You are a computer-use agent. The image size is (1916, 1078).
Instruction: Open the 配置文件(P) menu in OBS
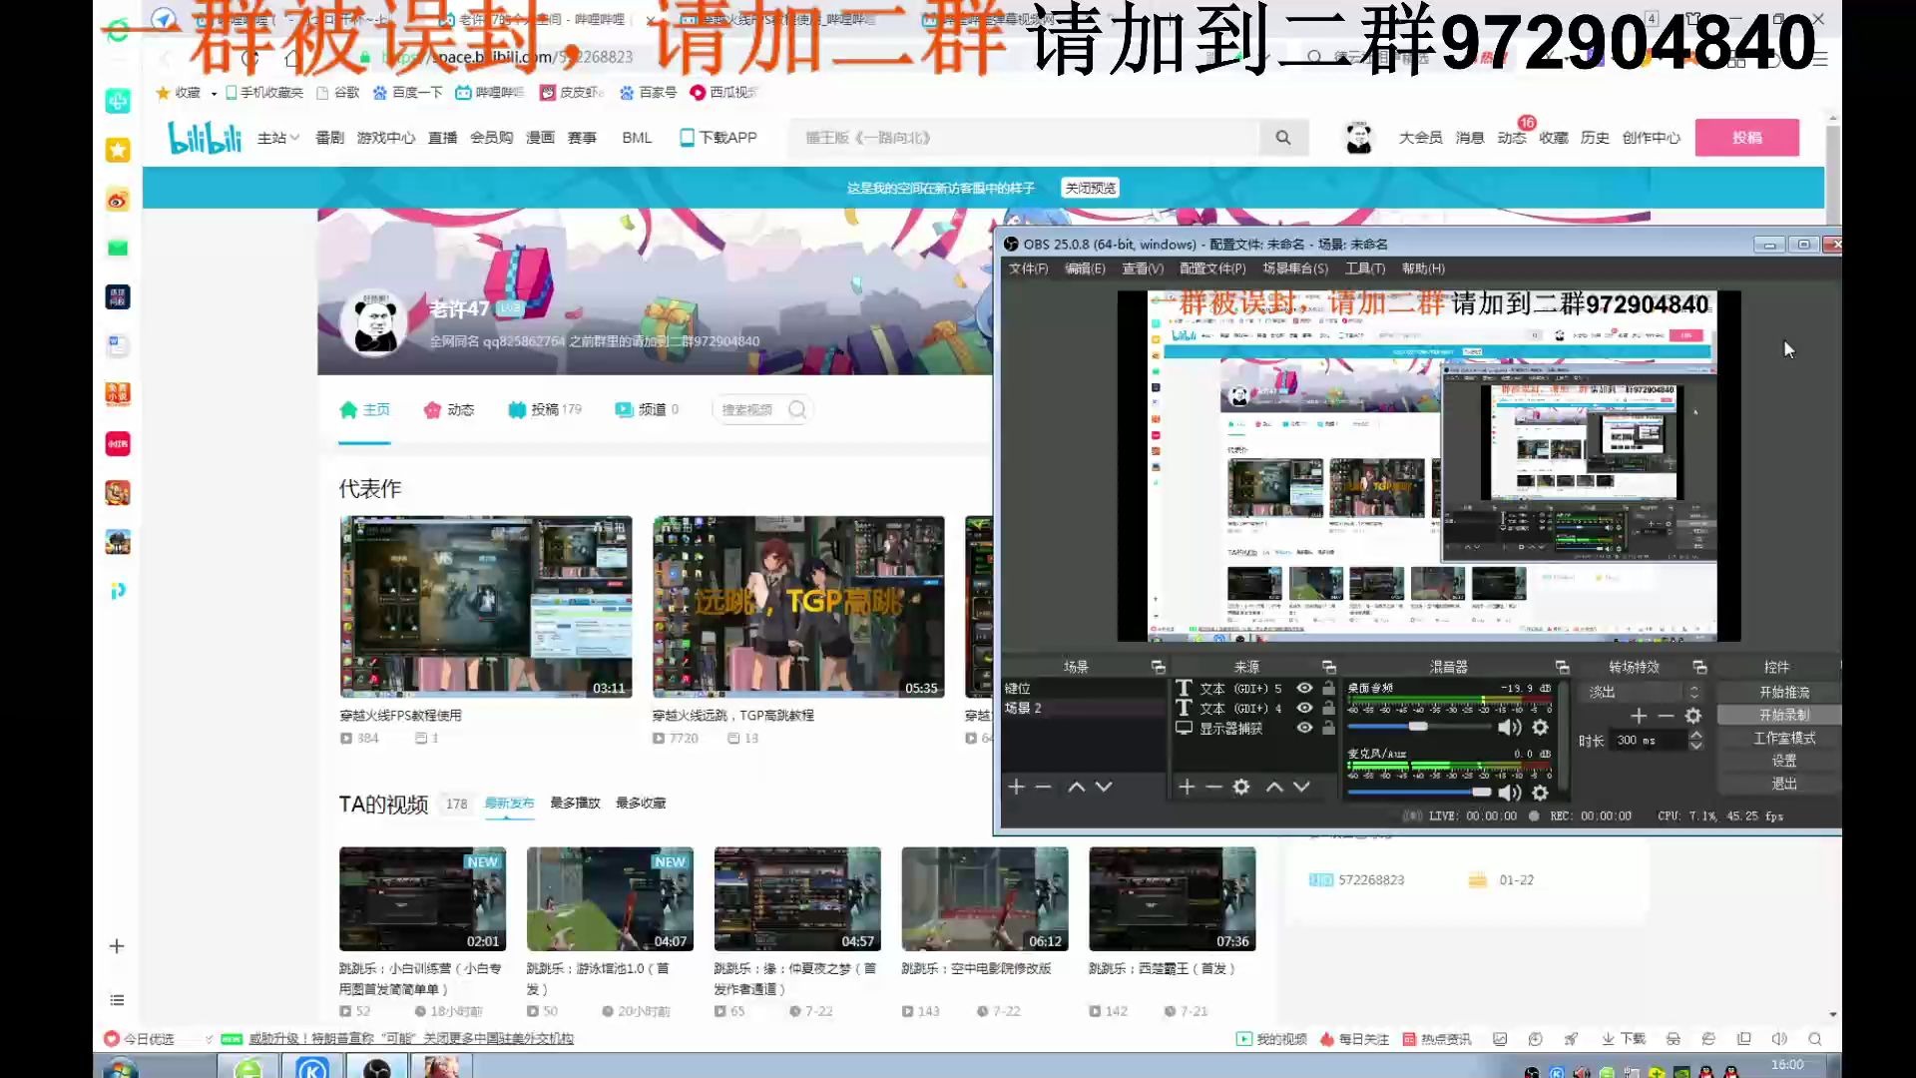(1212, 269)
